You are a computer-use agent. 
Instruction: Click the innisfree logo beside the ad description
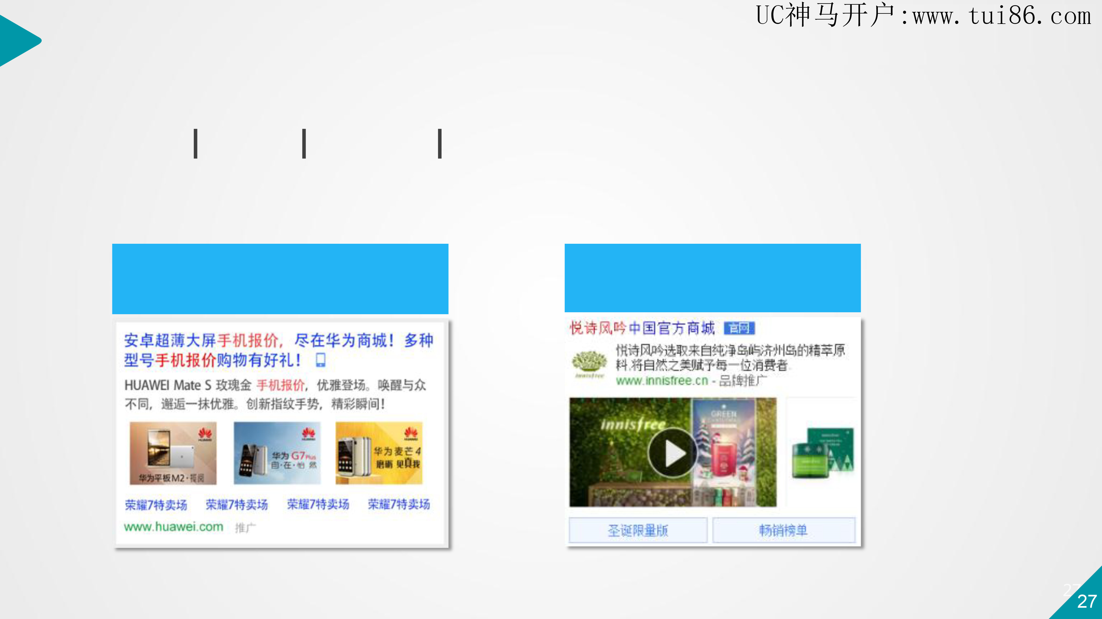click(x=589, y=365)
